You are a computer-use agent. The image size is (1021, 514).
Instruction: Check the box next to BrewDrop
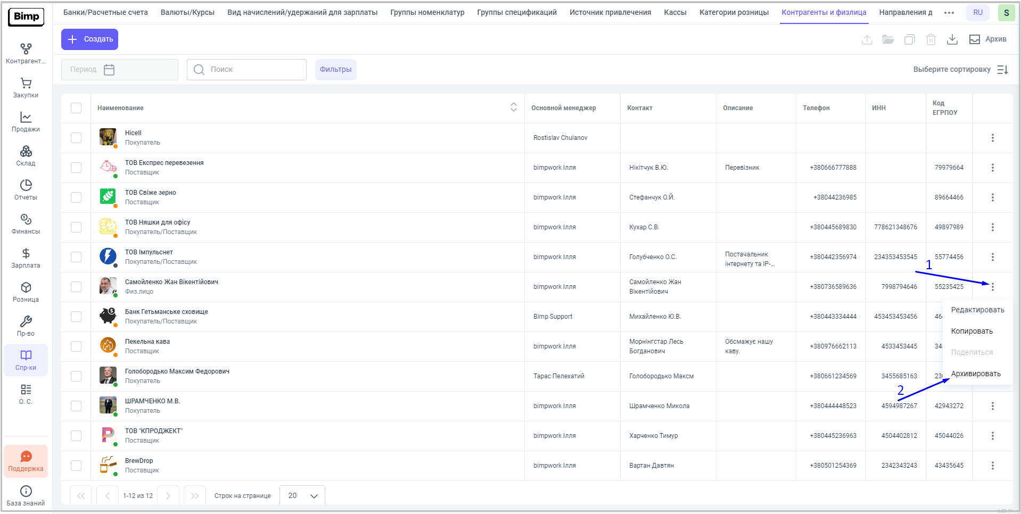tap(76, 466)
